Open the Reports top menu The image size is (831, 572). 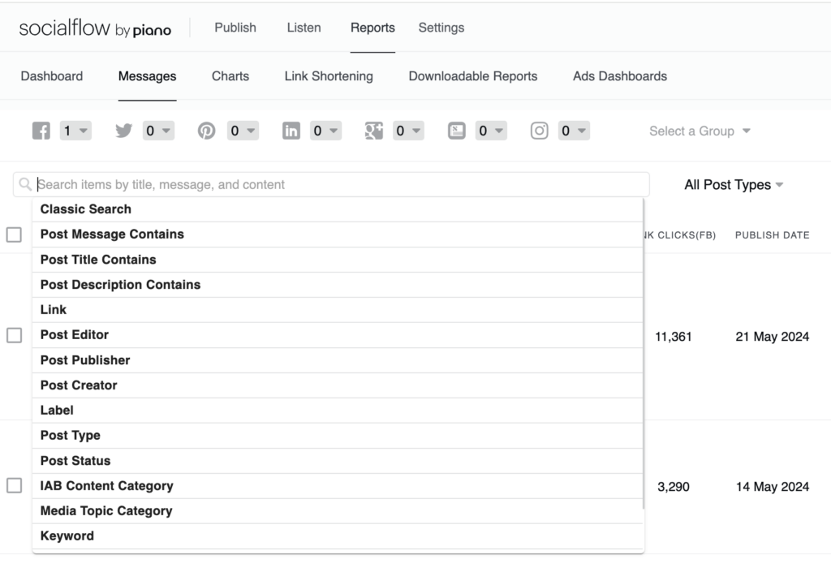[372, 28]
